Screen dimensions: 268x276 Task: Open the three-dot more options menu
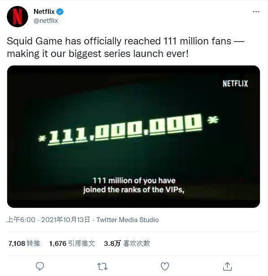pos(256,12)
